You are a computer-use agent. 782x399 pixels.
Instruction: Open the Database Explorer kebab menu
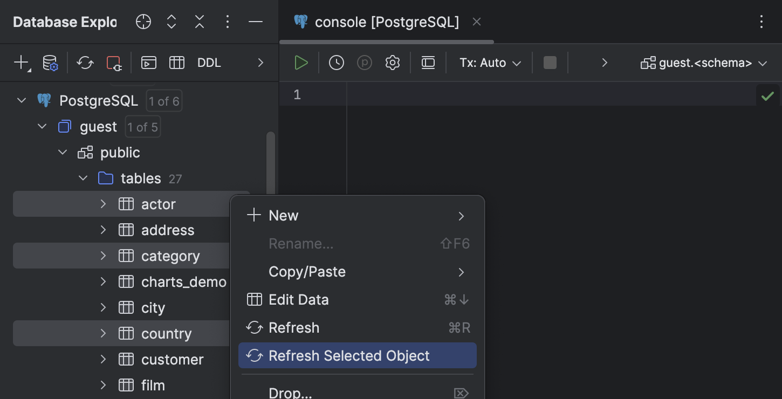click(x=227, y=22)
